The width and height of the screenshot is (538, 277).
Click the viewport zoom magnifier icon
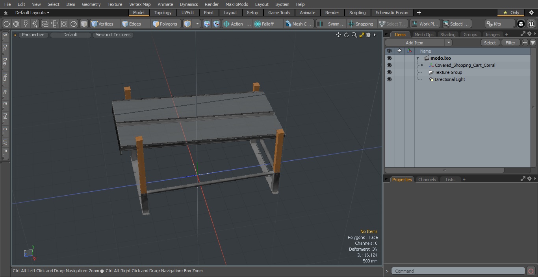(354, 35)
